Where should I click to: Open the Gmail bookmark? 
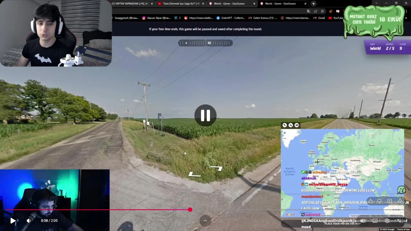point(319,18)
